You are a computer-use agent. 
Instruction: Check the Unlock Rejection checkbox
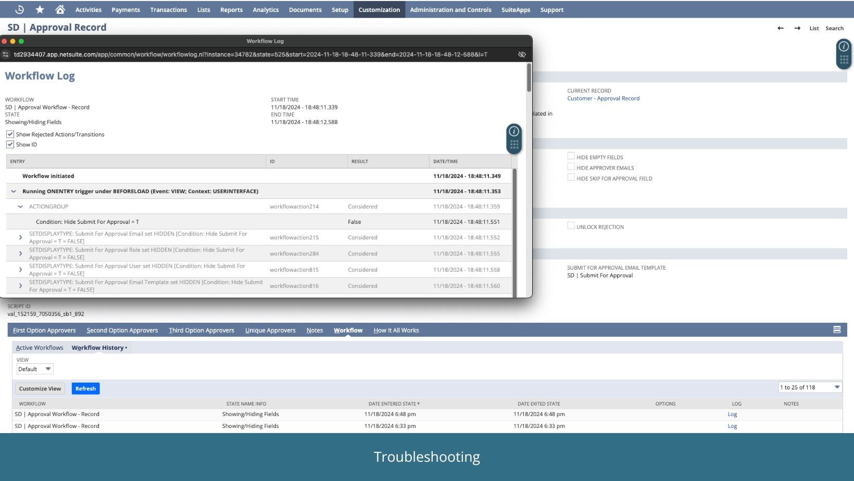point(571,226)
